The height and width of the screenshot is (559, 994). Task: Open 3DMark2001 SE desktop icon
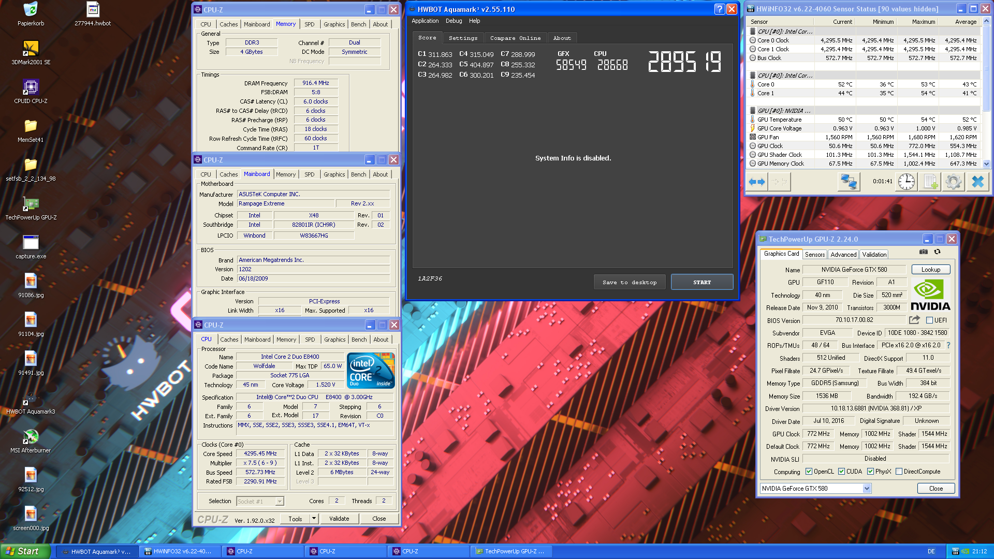[31, 52]
